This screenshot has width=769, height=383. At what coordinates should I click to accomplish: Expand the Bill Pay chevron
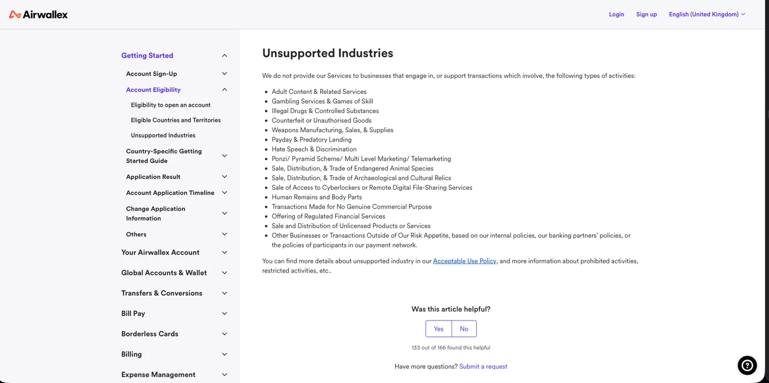(225, 313)
